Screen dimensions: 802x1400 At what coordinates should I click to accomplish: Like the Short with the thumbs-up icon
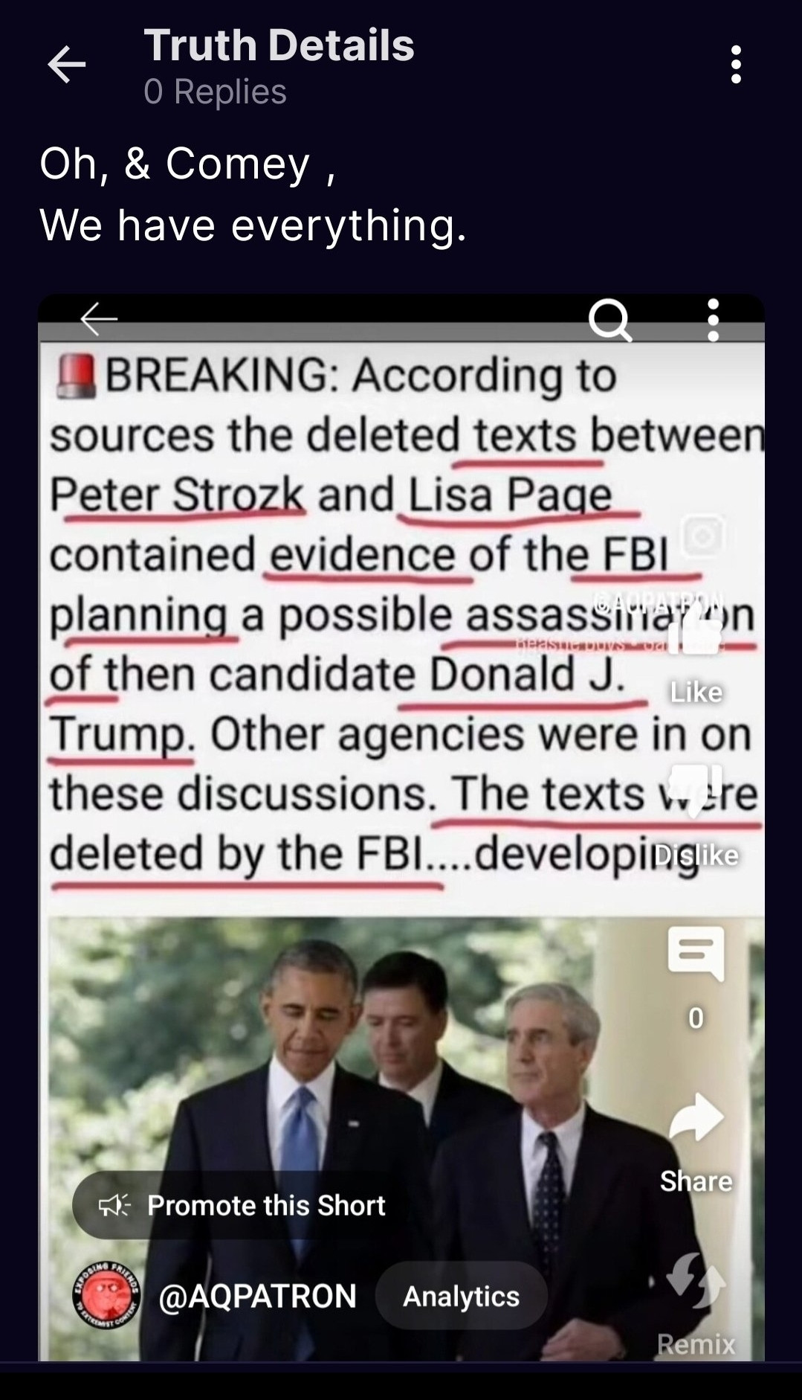[696, 629]
